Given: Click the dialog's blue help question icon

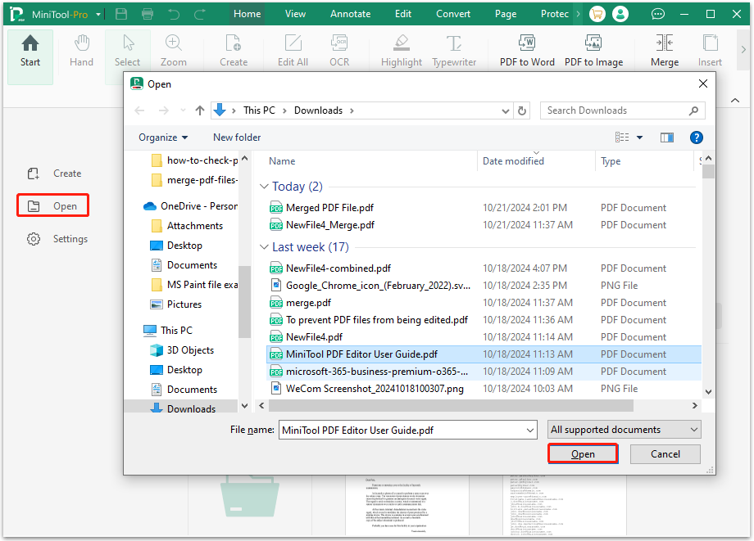Looking at the screenshot, I should 696,138.
